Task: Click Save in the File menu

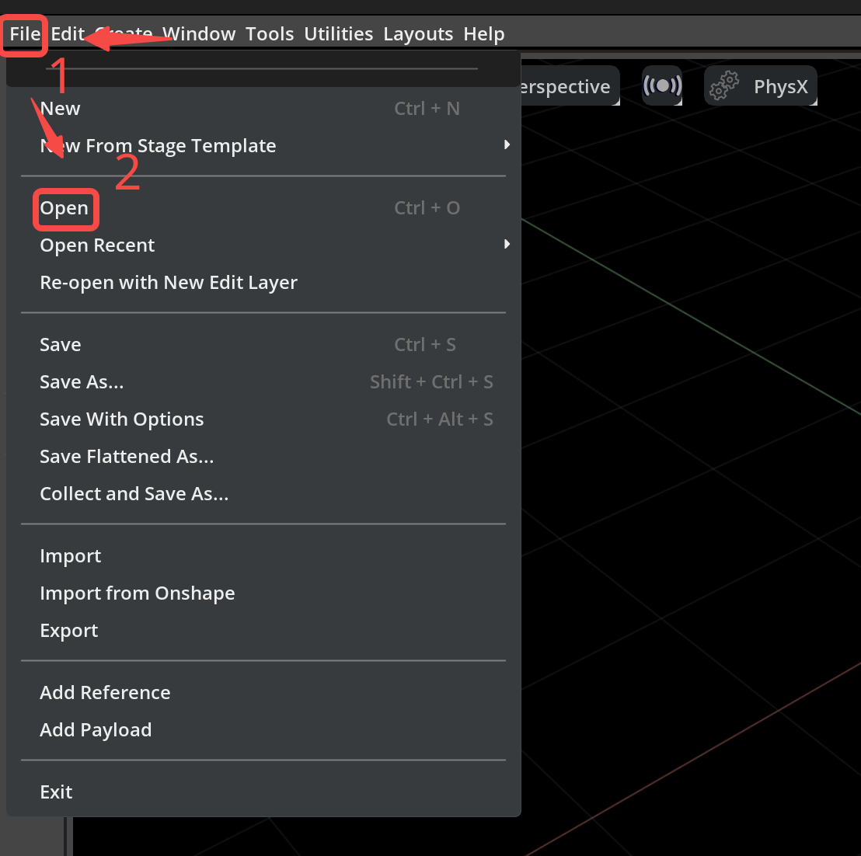Action: tap(263, 345)
